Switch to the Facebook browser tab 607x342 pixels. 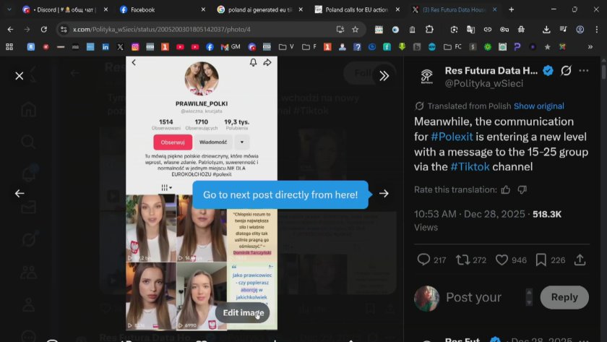142,10
